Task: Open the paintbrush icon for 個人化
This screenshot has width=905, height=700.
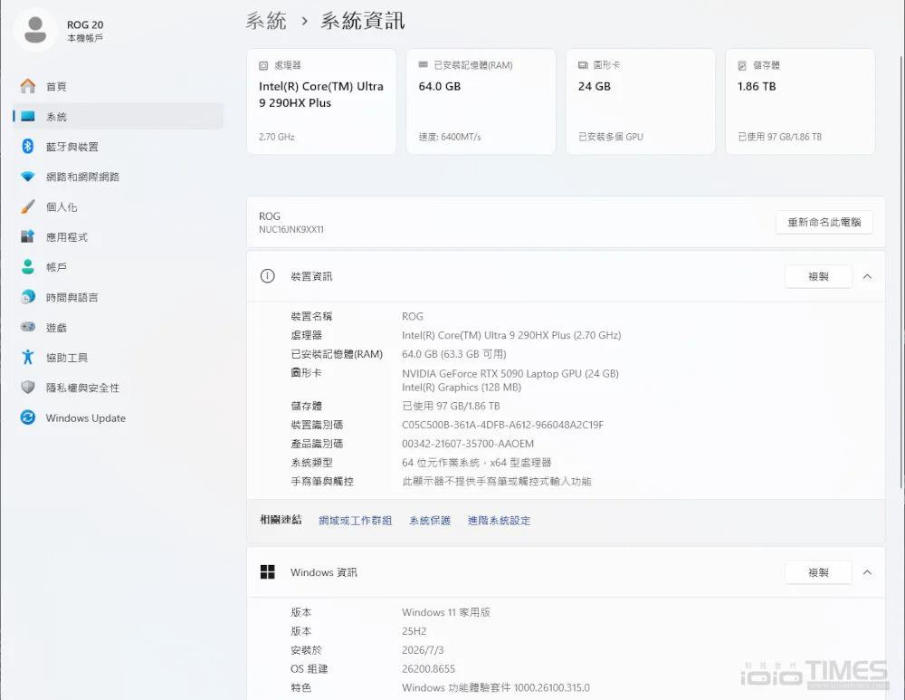Action: coord(28,206)
